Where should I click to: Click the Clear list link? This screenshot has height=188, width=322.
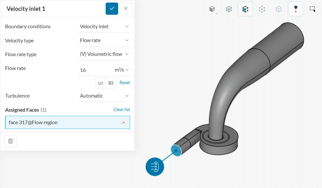click(x=122, y=110)
